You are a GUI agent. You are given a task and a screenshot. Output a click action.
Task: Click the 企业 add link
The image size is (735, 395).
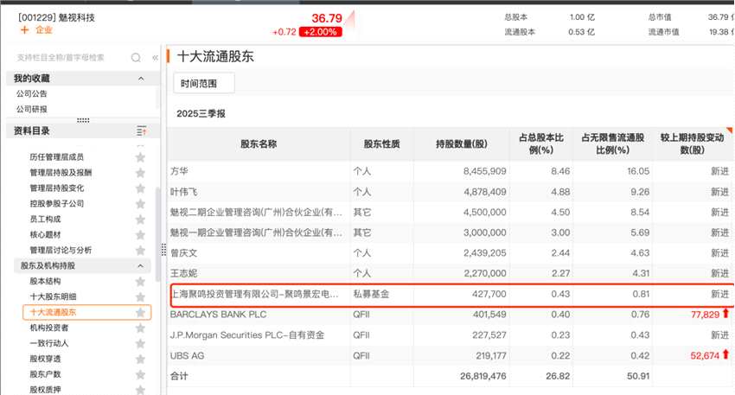pyautogui.click(x=43, y=30)
